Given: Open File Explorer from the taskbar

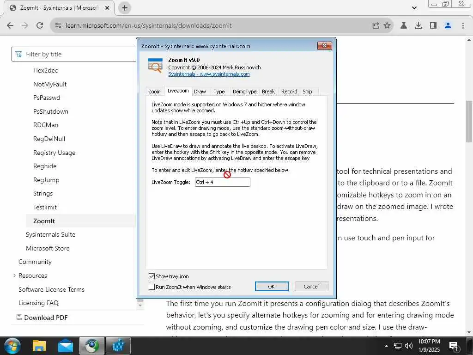Looking at the screenshot, I should tap(39, 346).
